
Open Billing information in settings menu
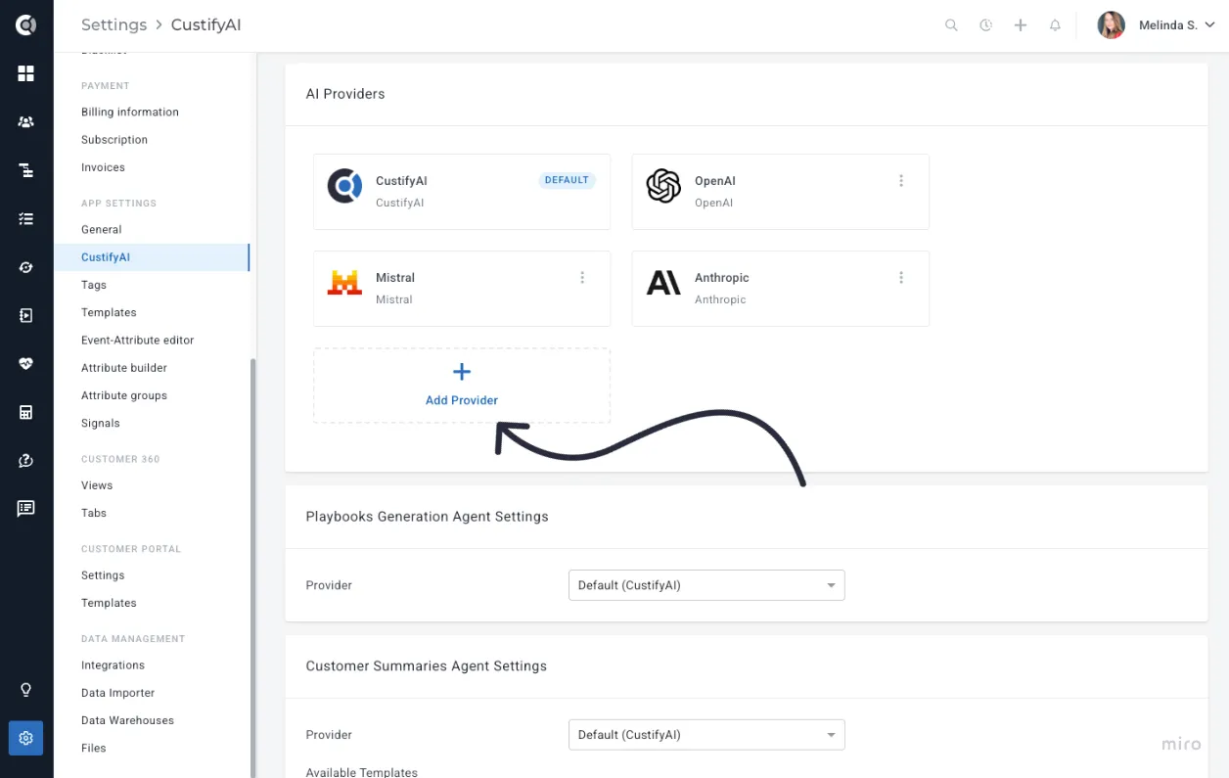(x=130, y=113)
